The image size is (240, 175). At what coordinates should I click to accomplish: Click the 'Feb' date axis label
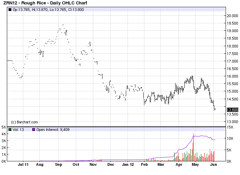point(144,164)
